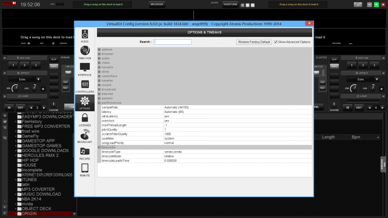Click left deck loop size increase arrow
This screenshot has height=218, width=388.
(44, 108)
